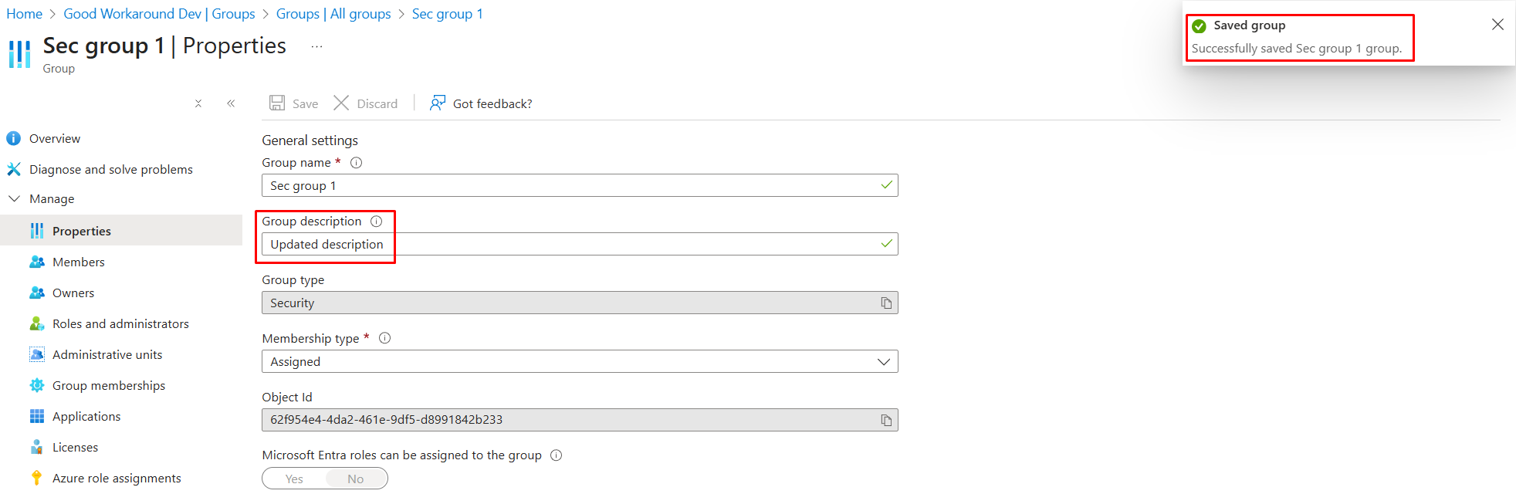Open Roles and administrators page
1516x494 pixels.
120,324
